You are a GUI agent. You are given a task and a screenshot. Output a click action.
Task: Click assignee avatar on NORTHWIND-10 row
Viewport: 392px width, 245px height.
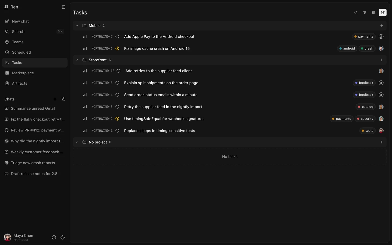(x=381, y=71)
